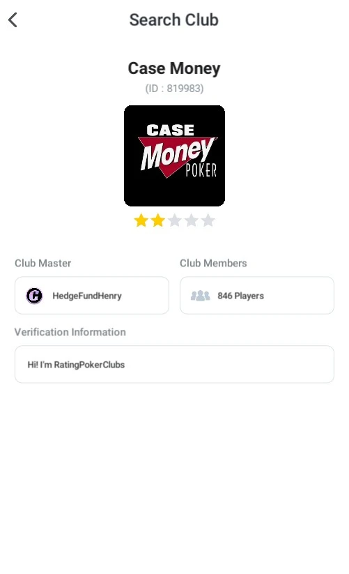Go back using the left chevron arrow
The width and height of the screenshot is (349, 574).
click(x=13, y=20)
